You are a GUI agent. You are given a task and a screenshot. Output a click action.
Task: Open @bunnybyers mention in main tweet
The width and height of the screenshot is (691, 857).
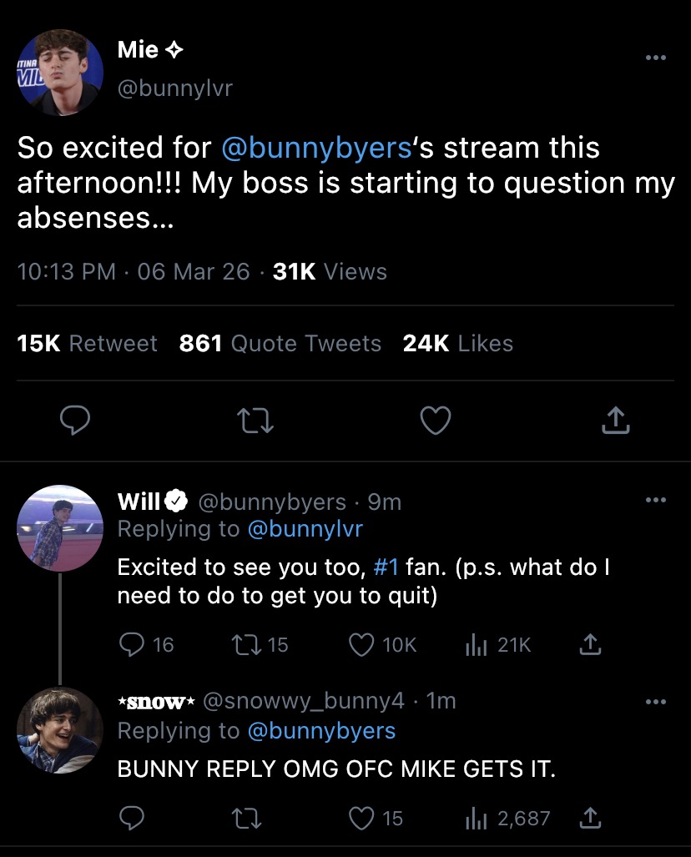point(317,148)
